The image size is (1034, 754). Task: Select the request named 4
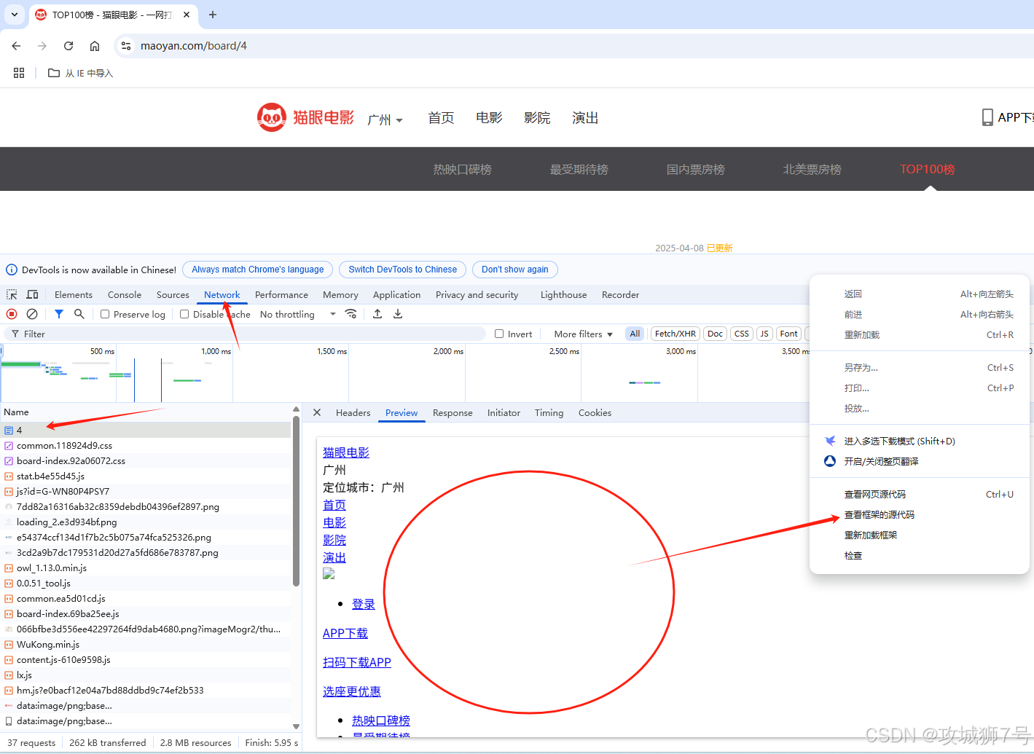tap(146, 430)
